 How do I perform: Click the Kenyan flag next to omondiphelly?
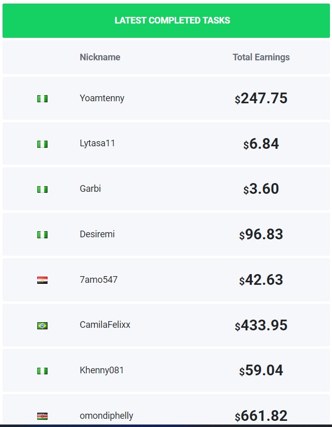[42, 416]
